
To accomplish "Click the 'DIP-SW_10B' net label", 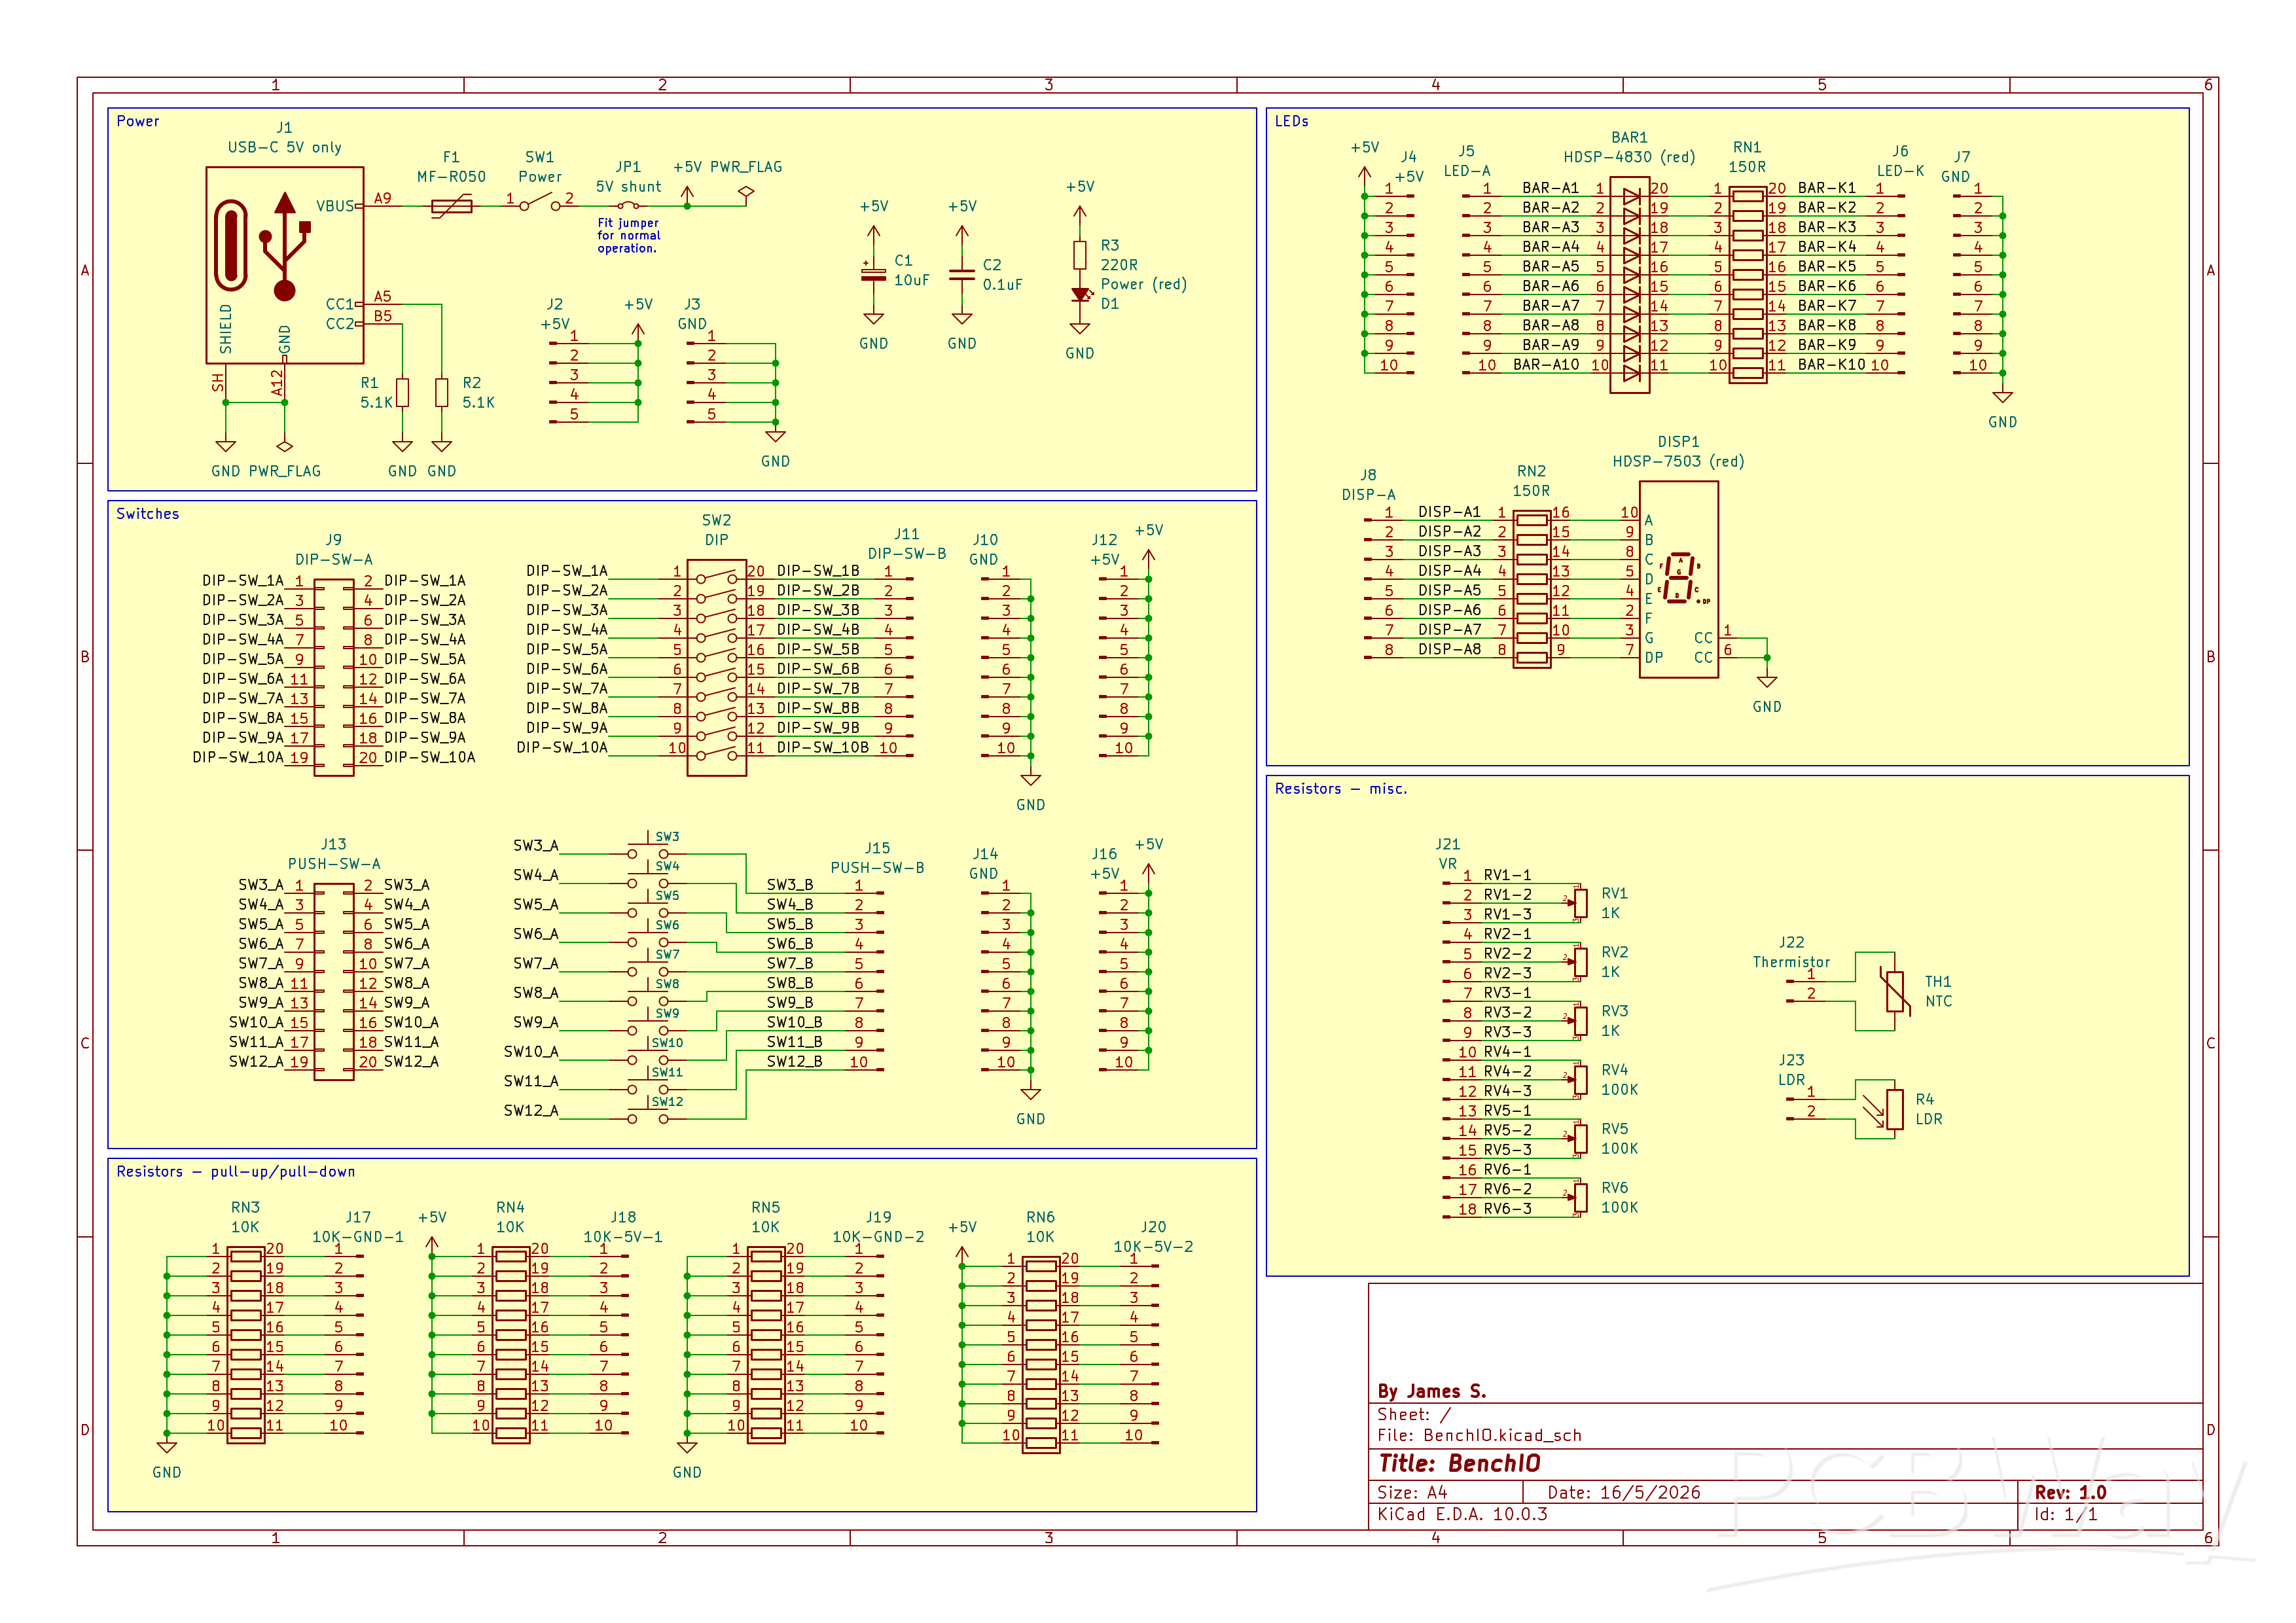I will pyautogui.click(x=823, y=748).
